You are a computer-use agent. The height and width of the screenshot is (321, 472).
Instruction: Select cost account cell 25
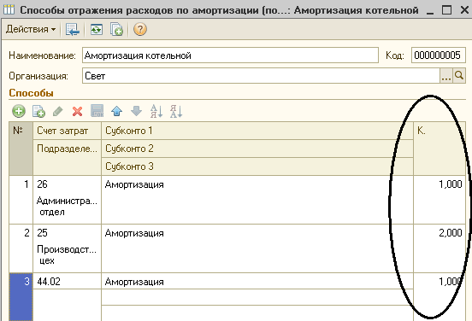[67, 233]
